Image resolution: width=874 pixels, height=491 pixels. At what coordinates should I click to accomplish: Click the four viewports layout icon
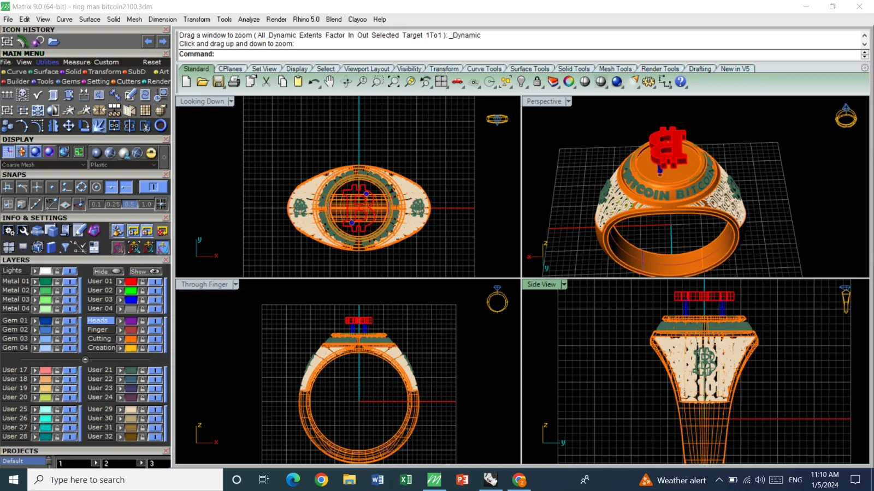click(x=441, y=82)
